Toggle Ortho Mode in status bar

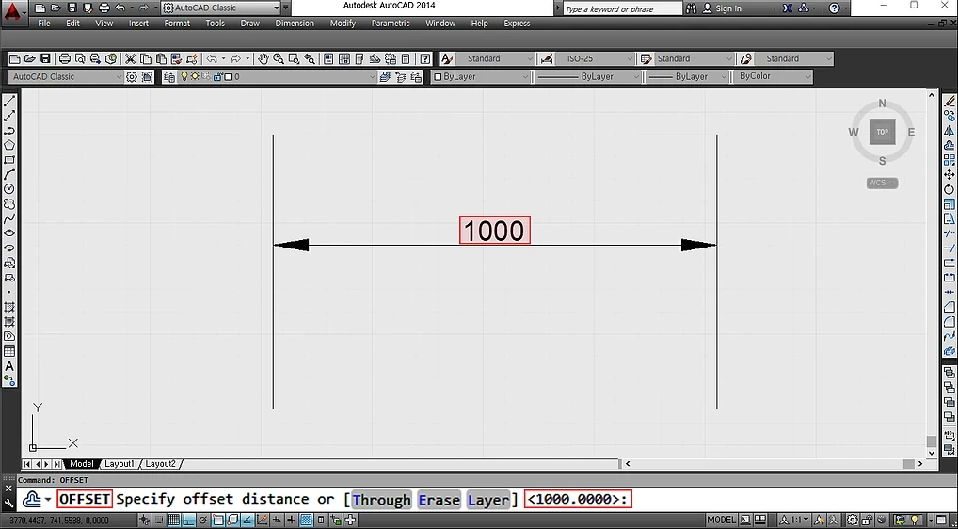[188, 521]
